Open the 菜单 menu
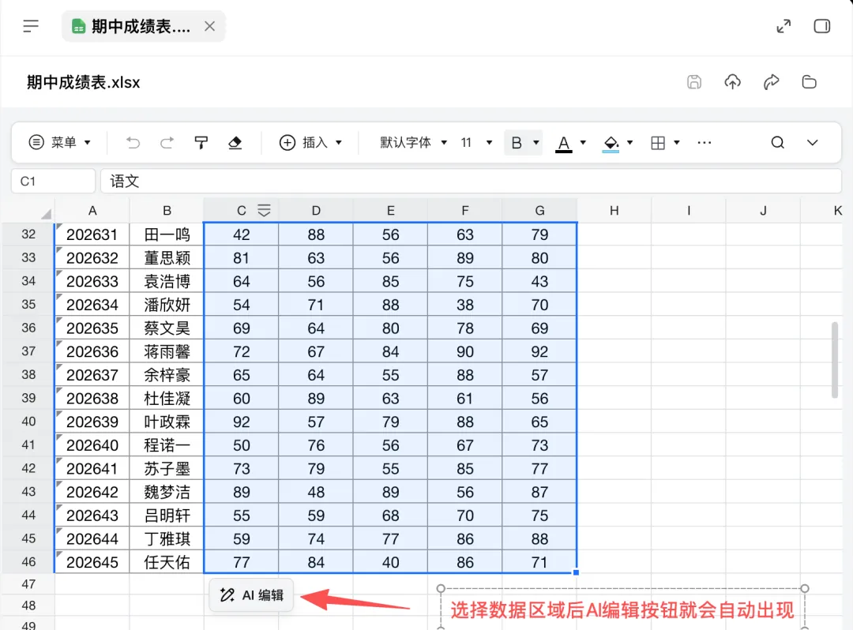The height and width of the screenshot is (630, 853). pyautogui.click(x=59, y=142)
